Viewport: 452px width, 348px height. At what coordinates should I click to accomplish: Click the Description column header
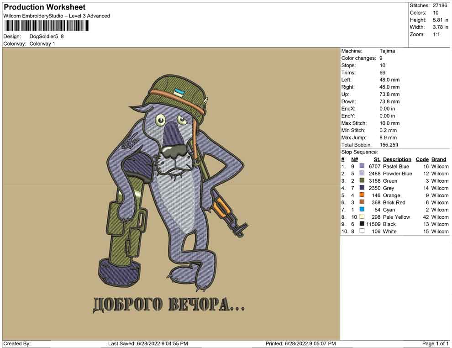tap(397, 159)
